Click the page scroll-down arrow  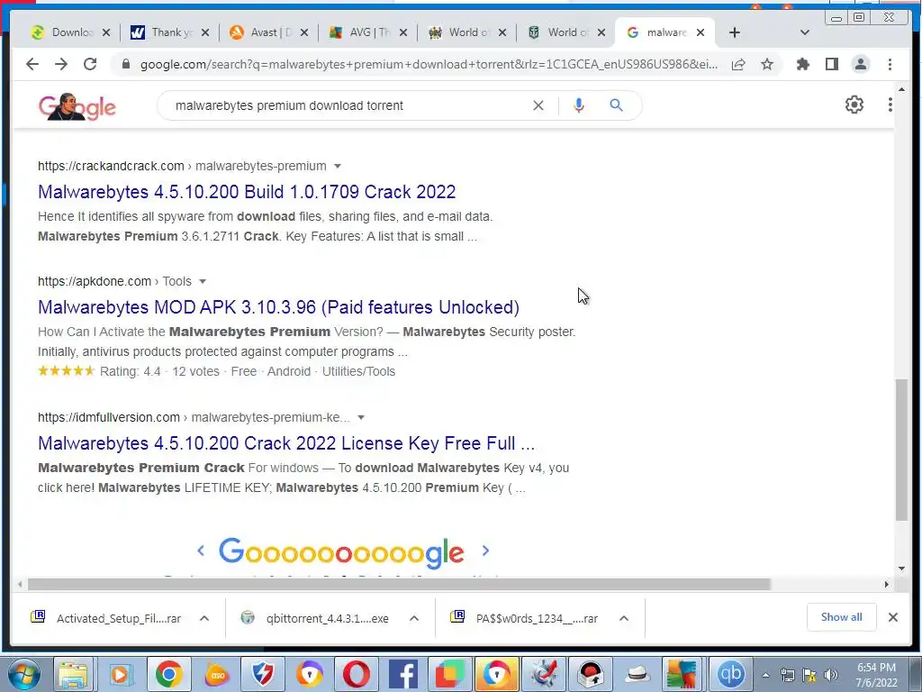901,569
